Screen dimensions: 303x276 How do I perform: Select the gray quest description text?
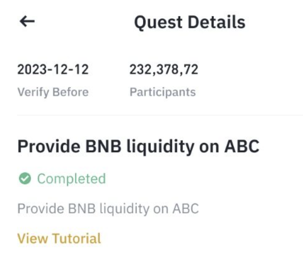108,209
